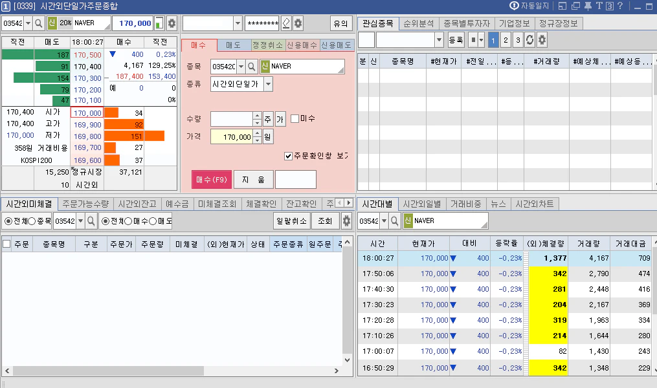Viewport: 657px width, 388px height.
Task: Click the 지움 clear button
Action: [x=254, y=180]
